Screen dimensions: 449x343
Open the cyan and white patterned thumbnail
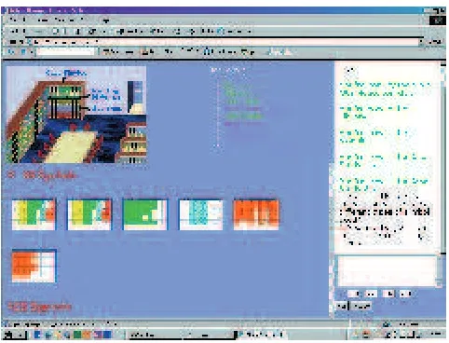tap(200, 214)
